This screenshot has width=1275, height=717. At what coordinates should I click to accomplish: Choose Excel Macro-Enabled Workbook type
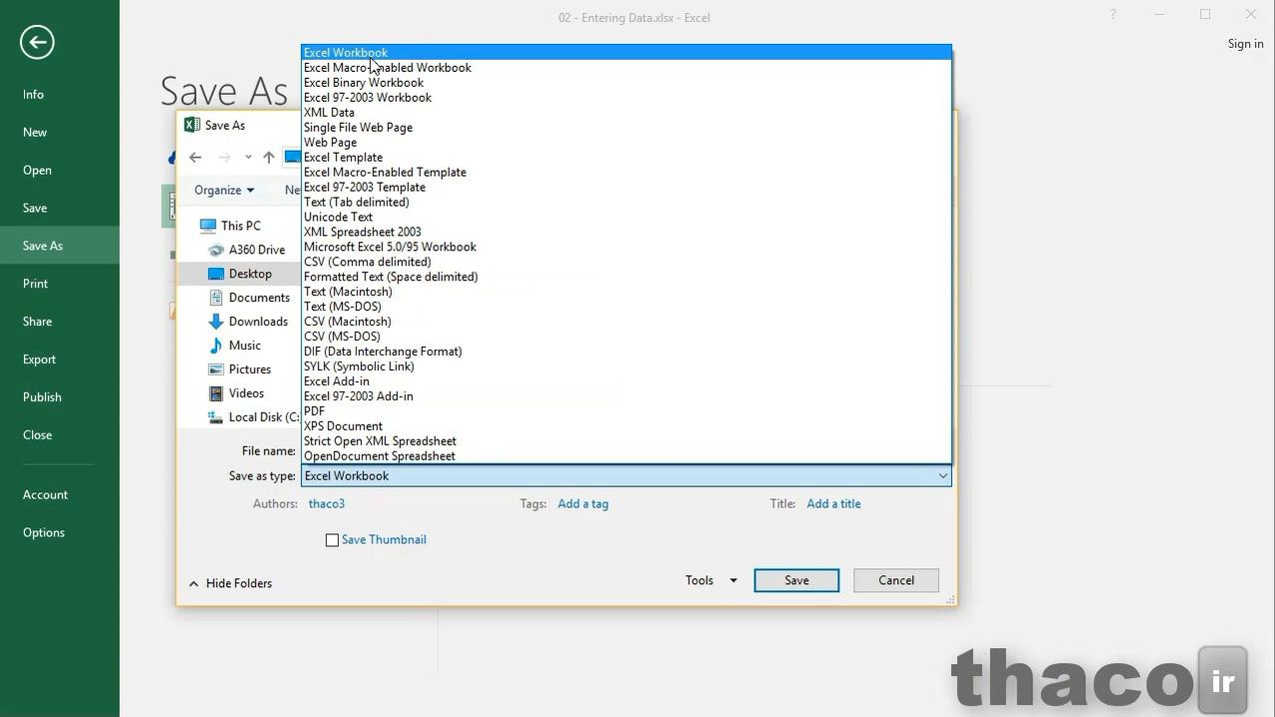(x=627, y=68)
